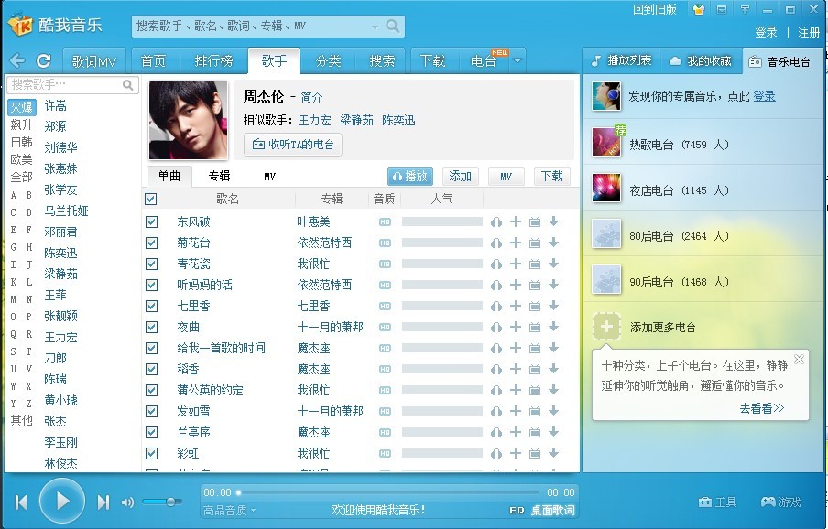Expand the 高品音质 quality dropdown
This screenshot has height=529, width=828.
[x=230, y=511]
